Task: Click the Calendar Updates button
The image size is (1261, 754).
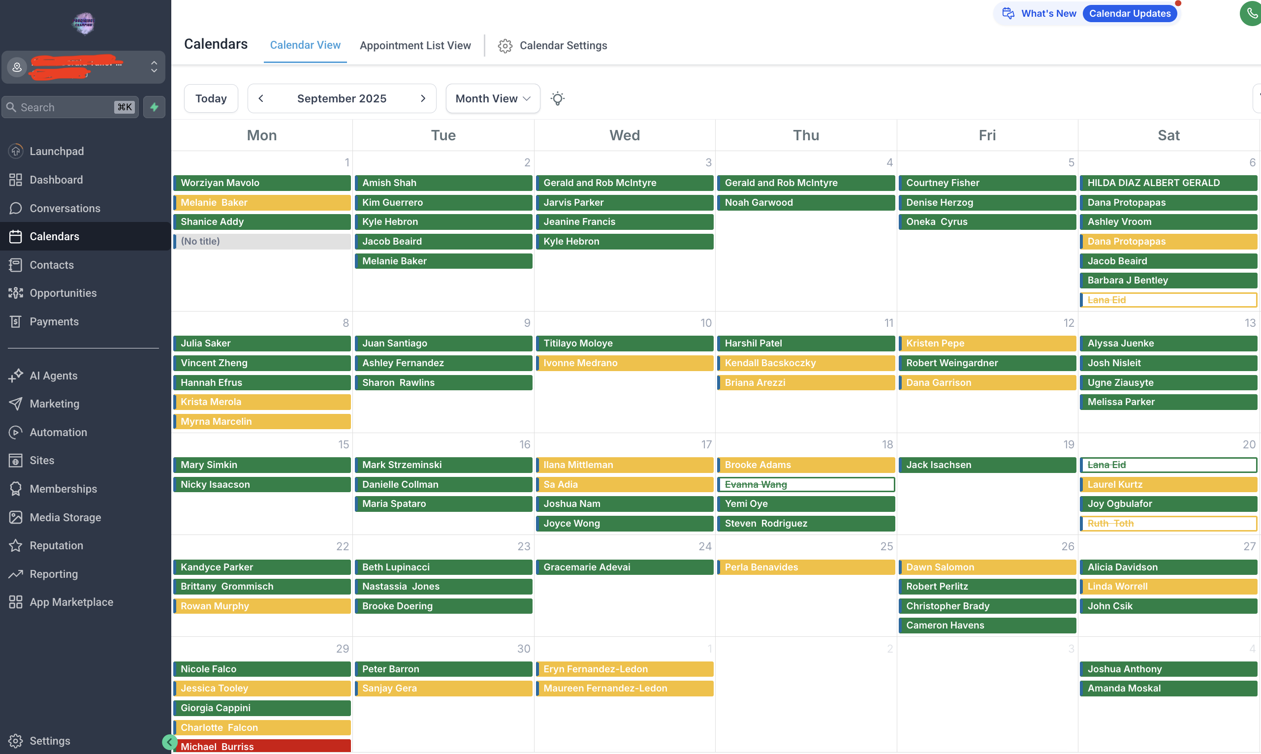Action: [x=1130, y=14]
